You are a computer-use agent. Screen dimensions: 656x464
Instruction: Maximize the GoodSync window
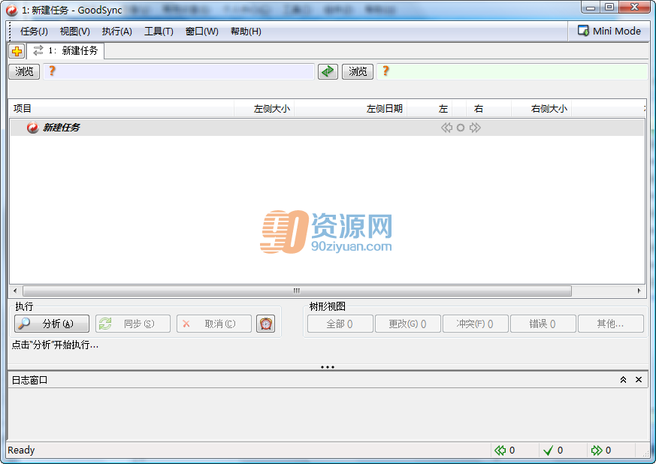pos(609,7)
